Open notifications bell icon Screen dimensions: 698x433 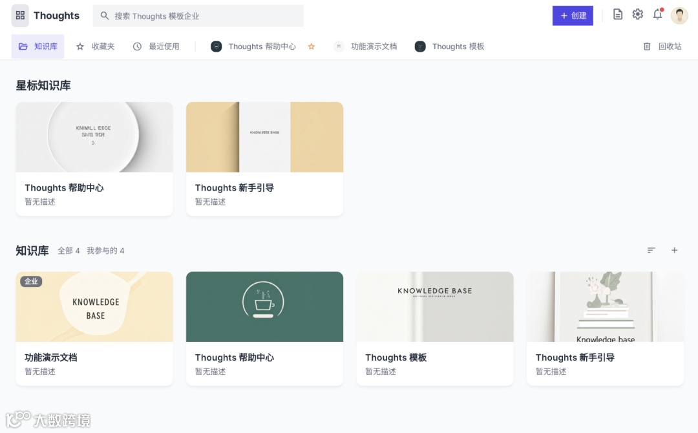[657, 15]
